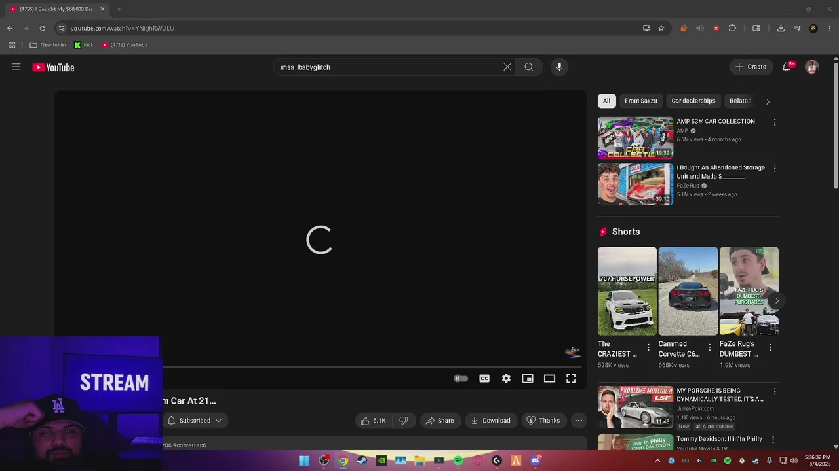Start voice search with the microphone
This screenshot has height=471, width=839.
tap(559, 67)
